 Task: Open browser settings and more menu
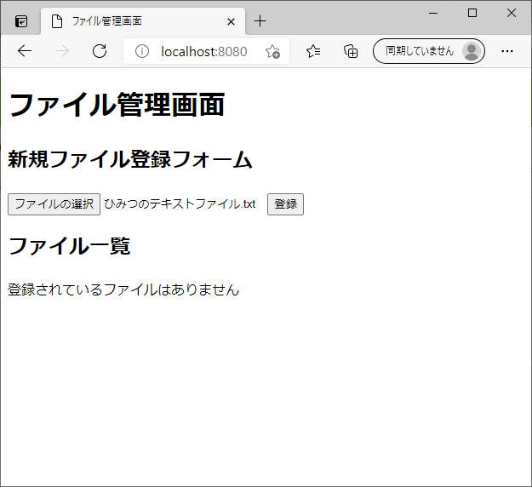click(507, 51)
